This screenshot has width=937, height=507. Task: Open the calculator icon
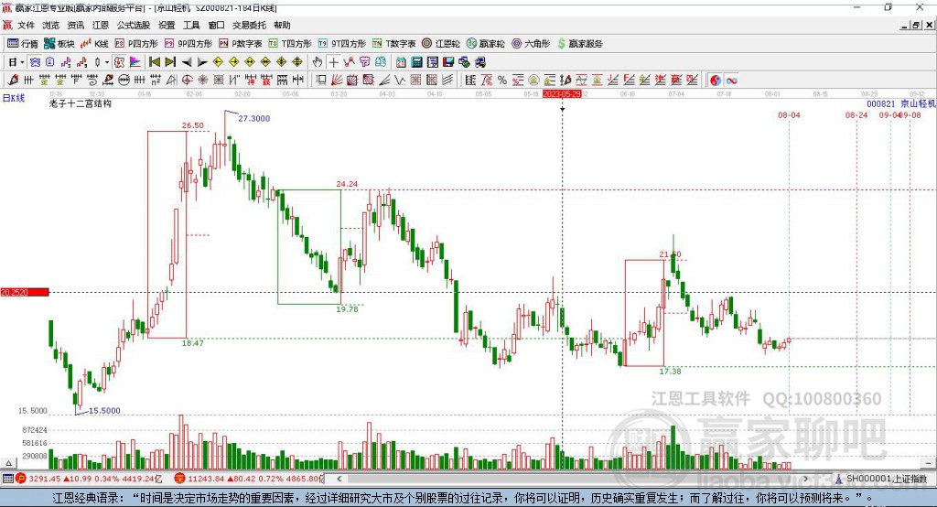coord(416,62)
